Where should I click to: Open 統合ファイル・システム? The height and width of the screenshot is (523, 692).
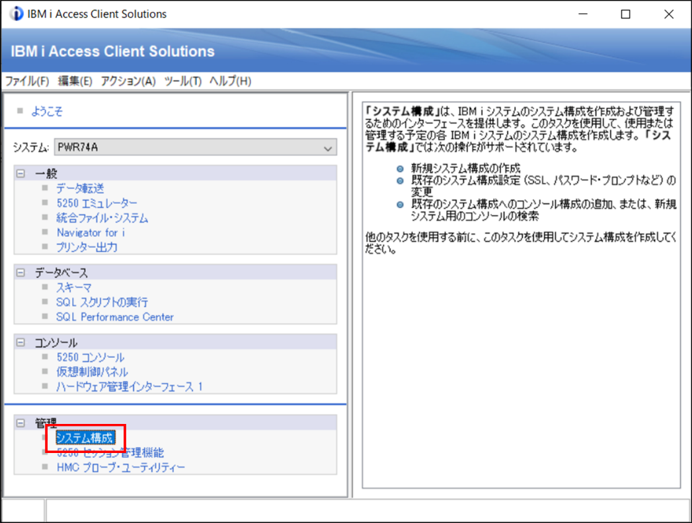(102, 218)
